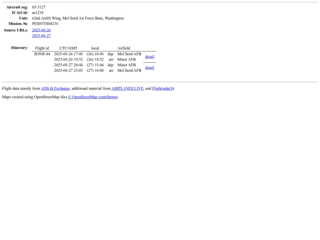
Task: Click UTC time 2025-08-26 19:52
Action: click(68, 60)
